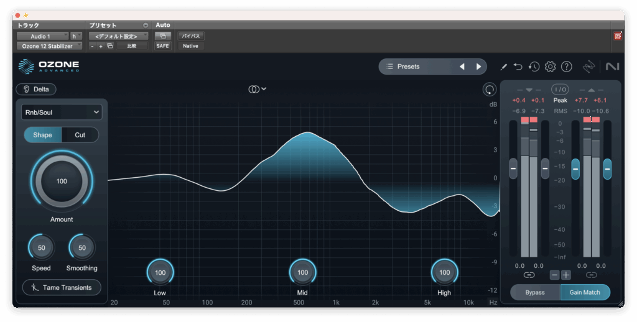Toggle the Bypass button in Ozone

click(x=534, y=292)
